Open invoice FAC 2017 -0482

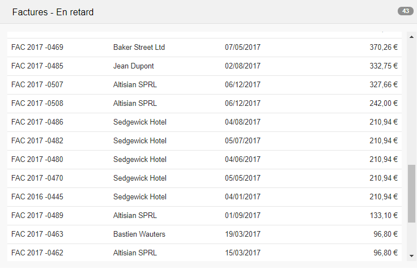pos(37,141)
